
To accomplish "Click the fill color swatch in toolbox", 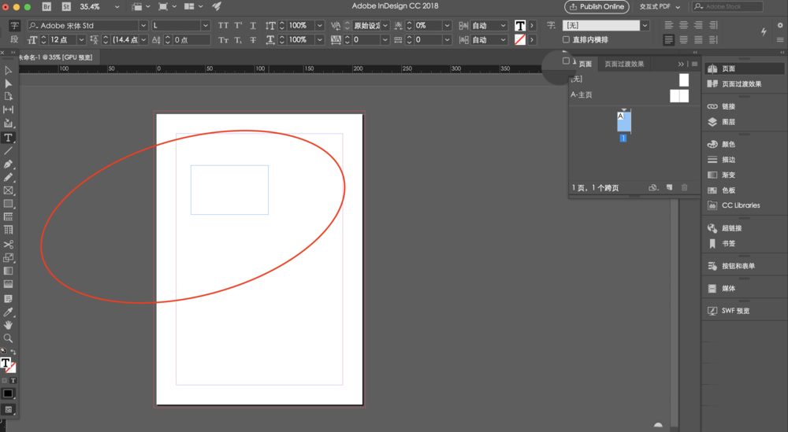I will coord(6,364).
